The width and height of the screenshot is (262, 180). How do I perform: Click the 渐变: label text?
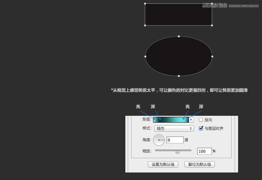pos(147,119)
